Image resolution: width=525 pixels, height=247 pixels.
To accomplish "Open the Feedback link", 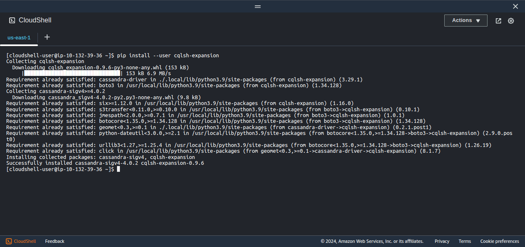I will point(55,241).
